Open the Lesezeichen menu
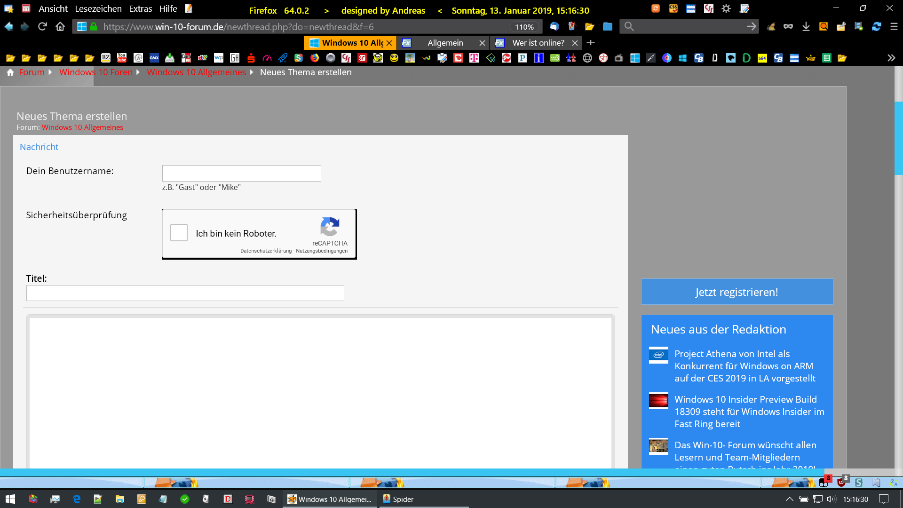Image resolution: width=903 pixels, height=508 pixels. coord(98,8)
